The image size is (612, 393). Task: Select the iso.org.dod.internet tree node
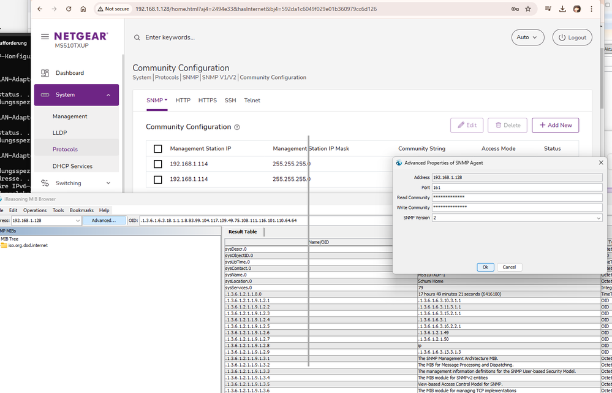coord(28,245)
